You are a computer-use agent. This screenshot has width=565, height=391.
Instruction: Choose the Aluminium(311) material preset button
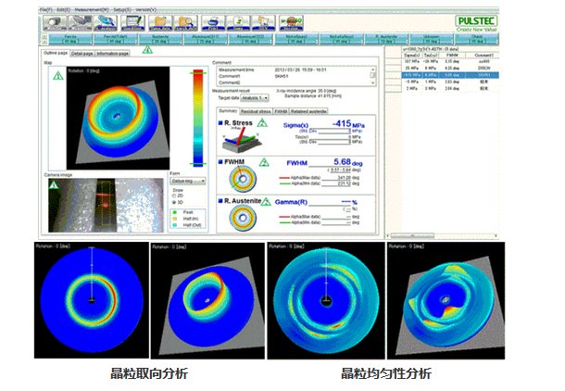pos(206,39)
